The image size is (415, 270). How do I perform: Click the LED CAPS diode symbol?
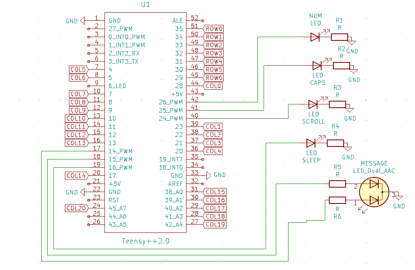pos(317,66)
